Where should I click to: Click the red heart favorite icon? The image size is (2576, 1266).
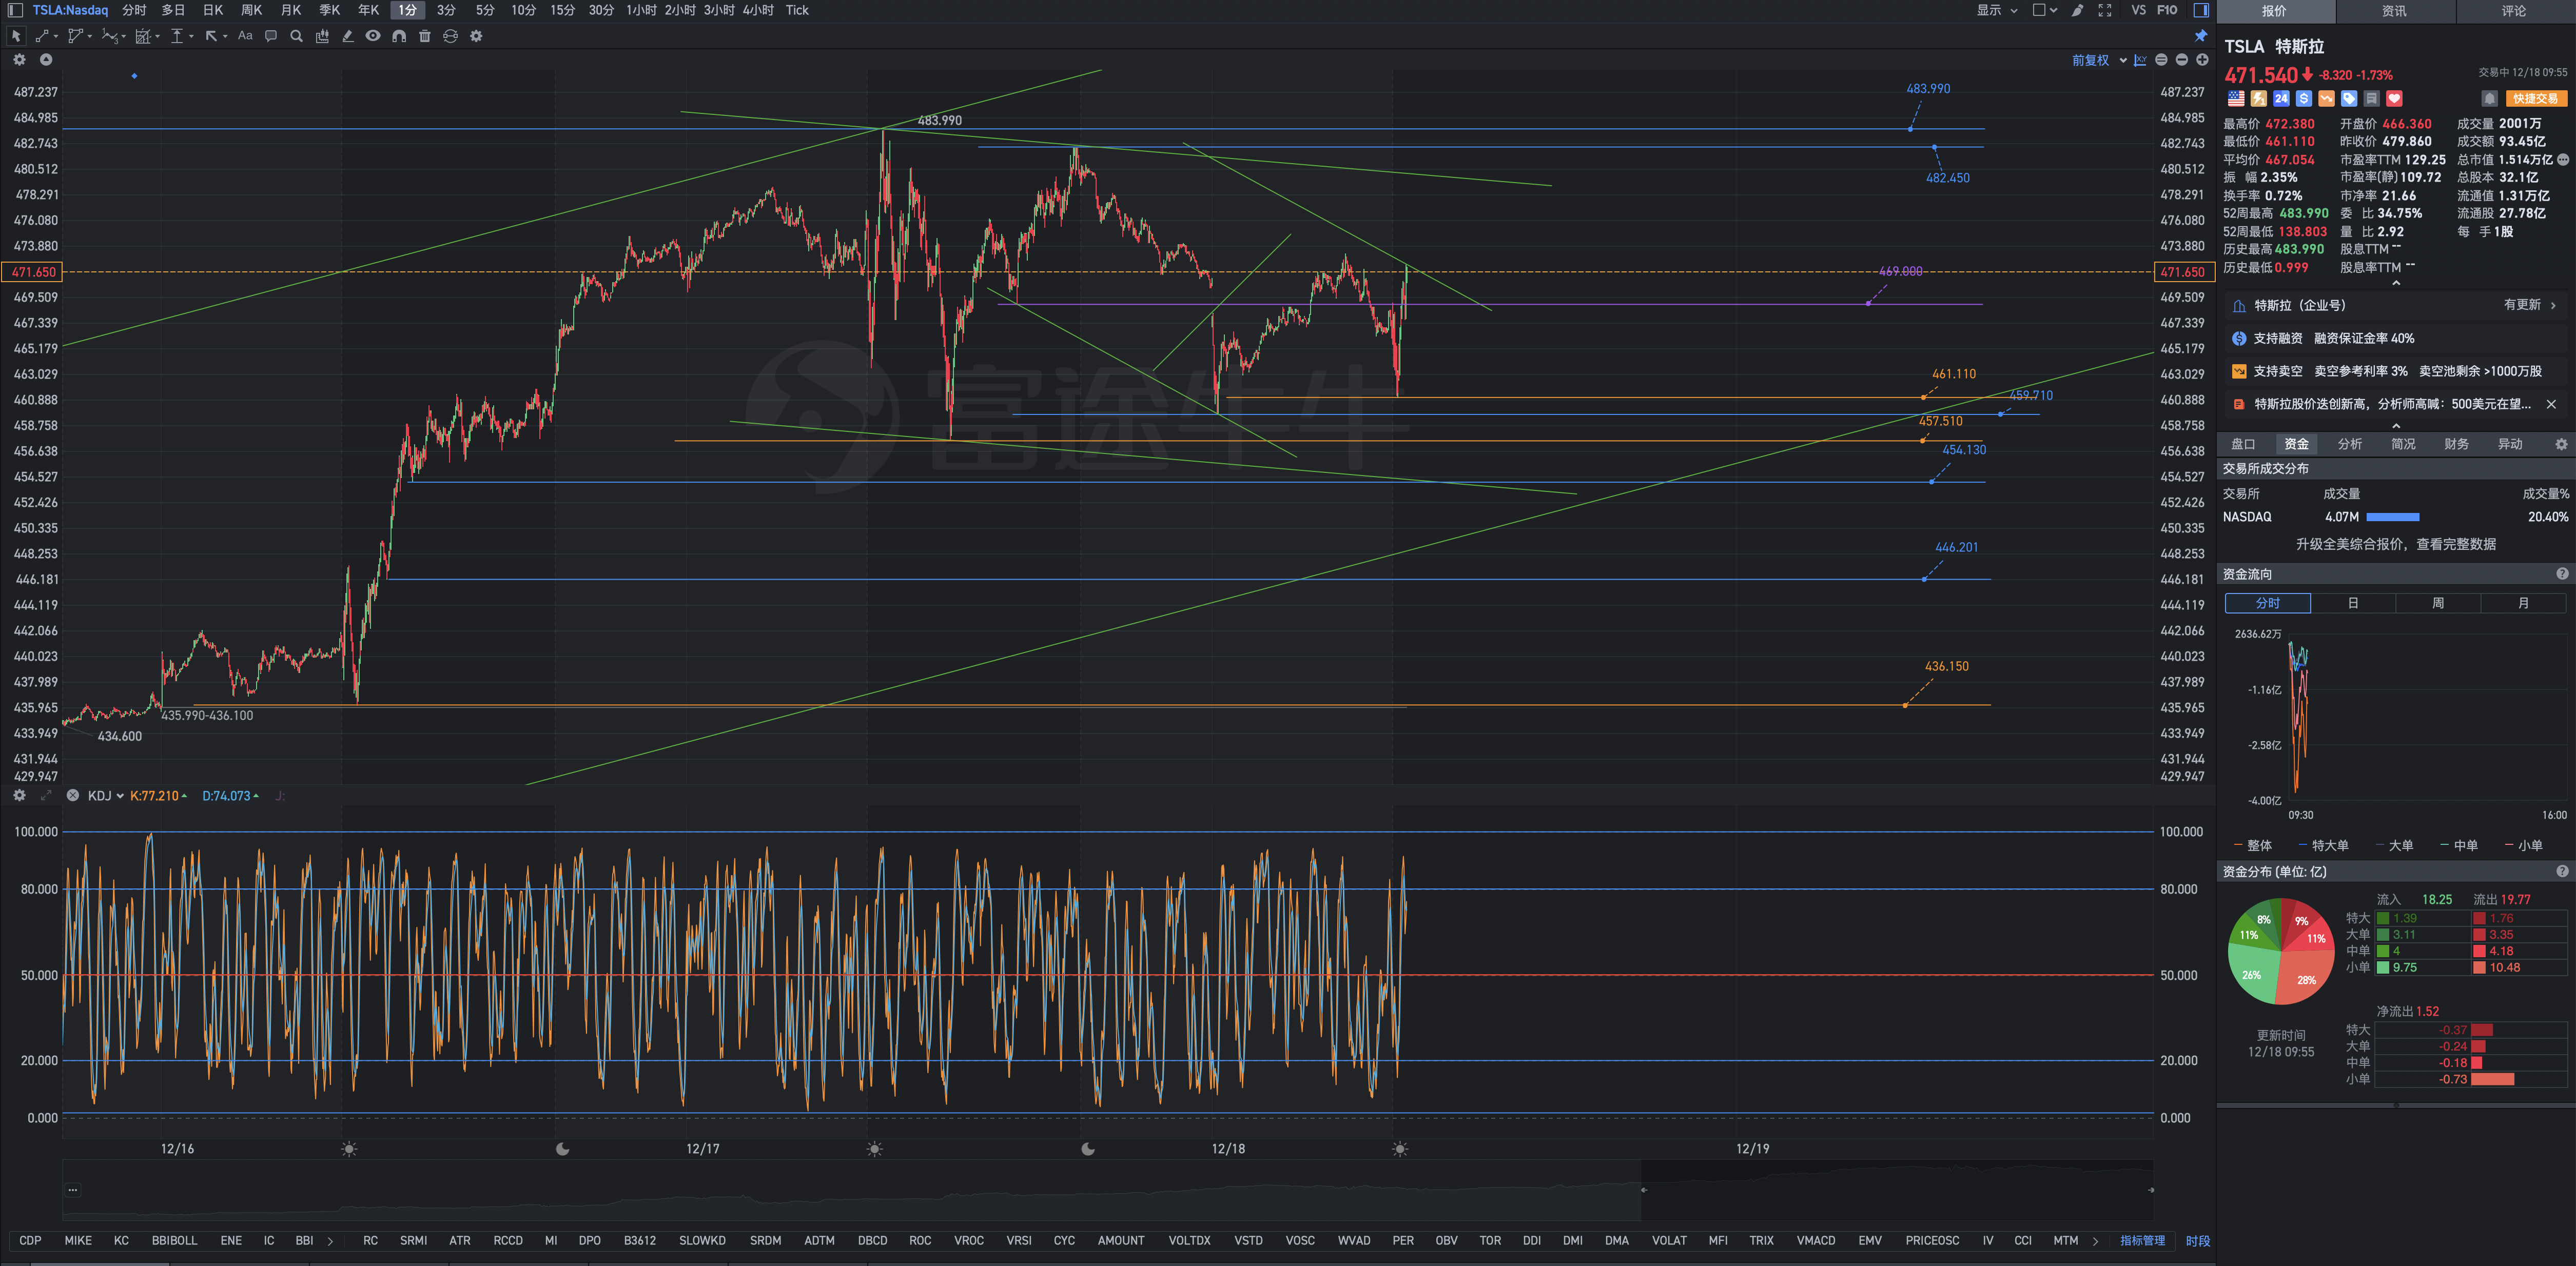2394,98
